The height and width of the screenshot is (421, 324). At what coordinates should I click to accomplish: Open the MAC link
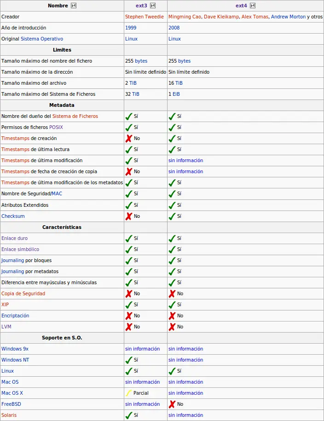tap(57, 193)
